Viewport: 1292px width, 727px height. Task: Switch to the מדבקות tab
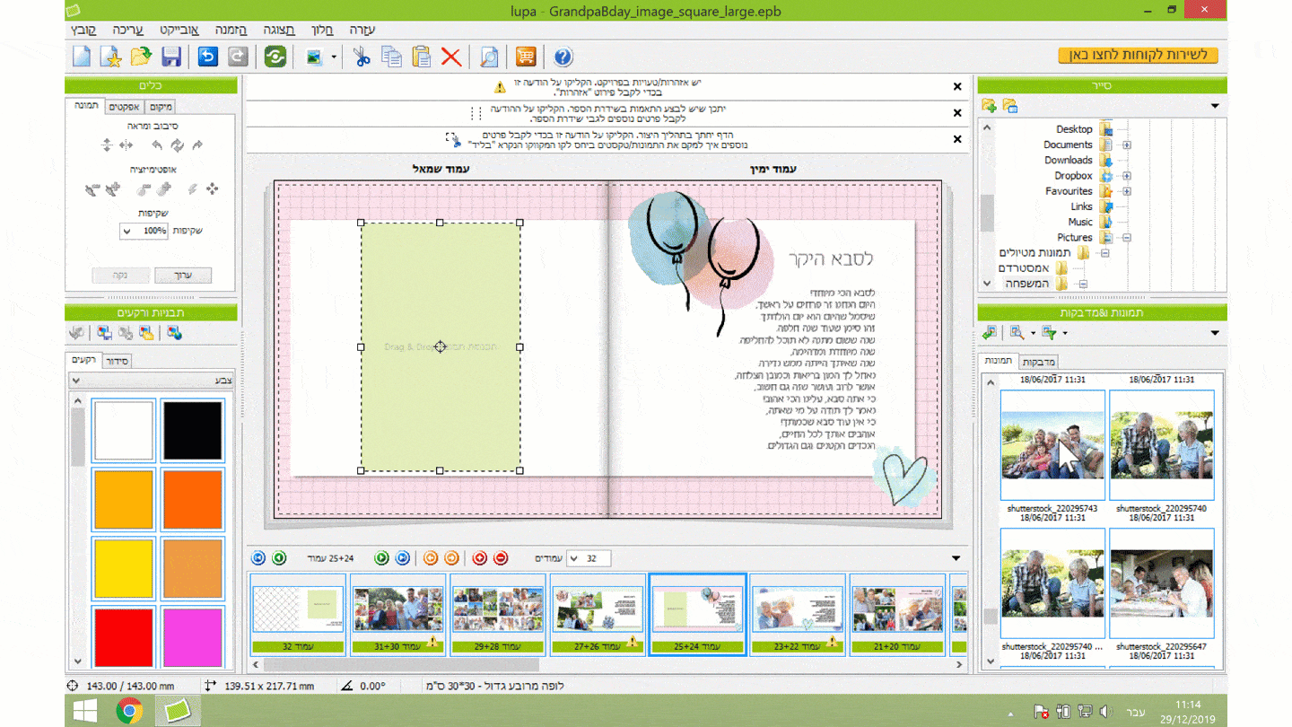click(1038, 362)
